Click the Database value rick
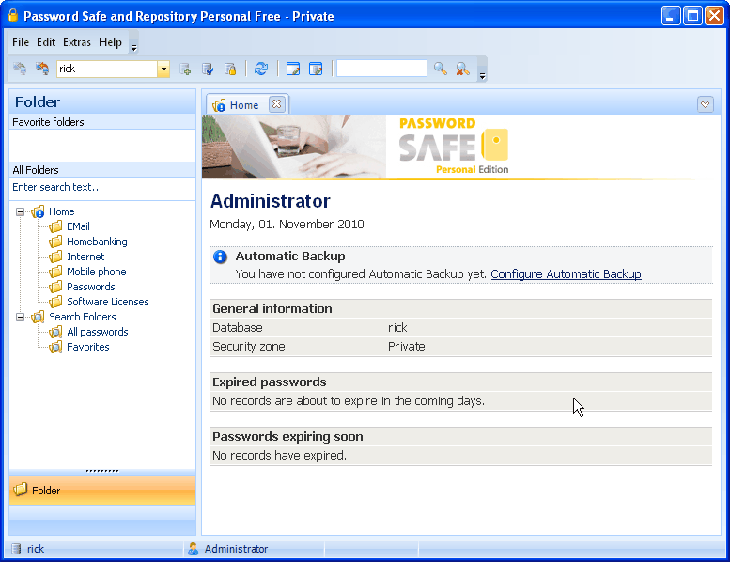The width and height of the screenshot is (730, 562). pos(397,328)
